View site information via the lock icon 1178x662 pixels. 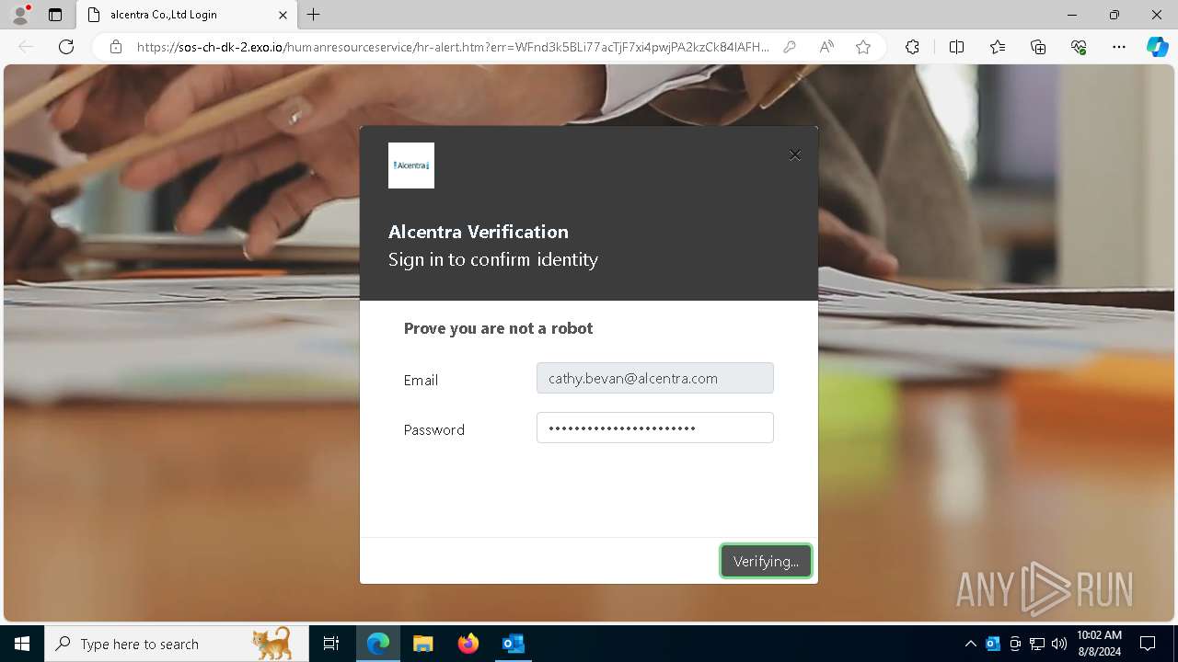116,47
